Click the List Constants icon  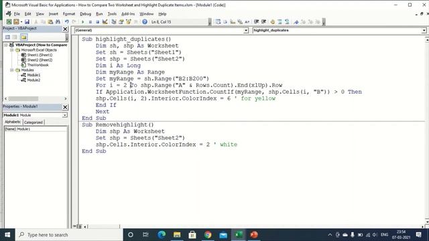click(225, 22)
